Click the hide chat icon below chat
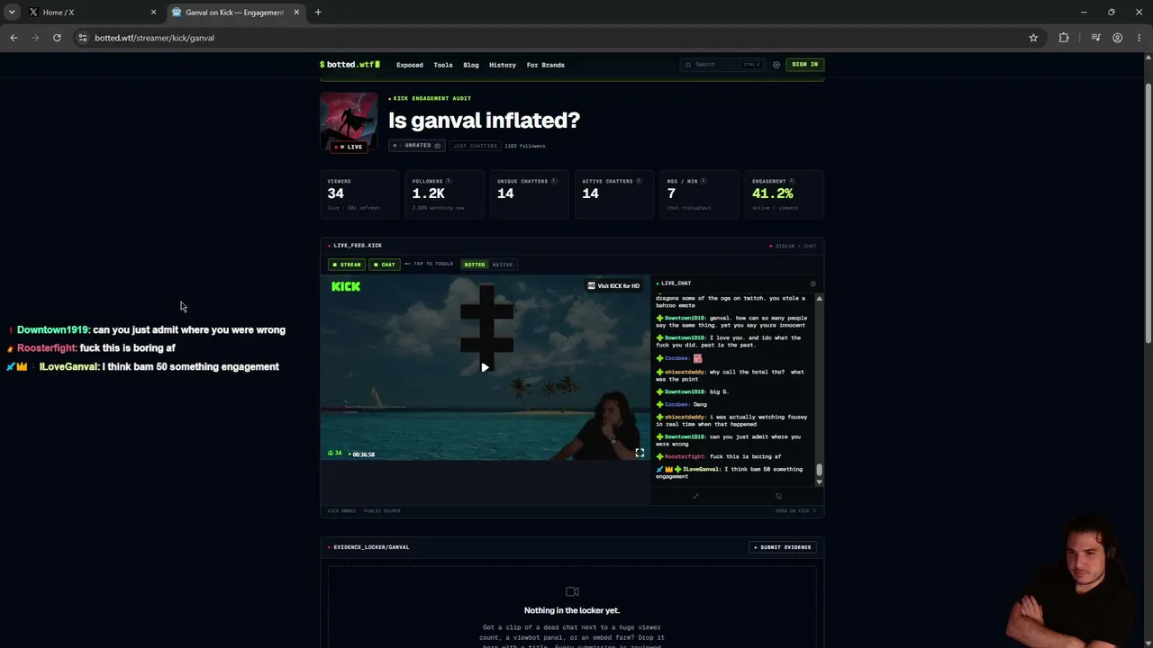This screenshot has height=648, width=1153. (778, 496)
